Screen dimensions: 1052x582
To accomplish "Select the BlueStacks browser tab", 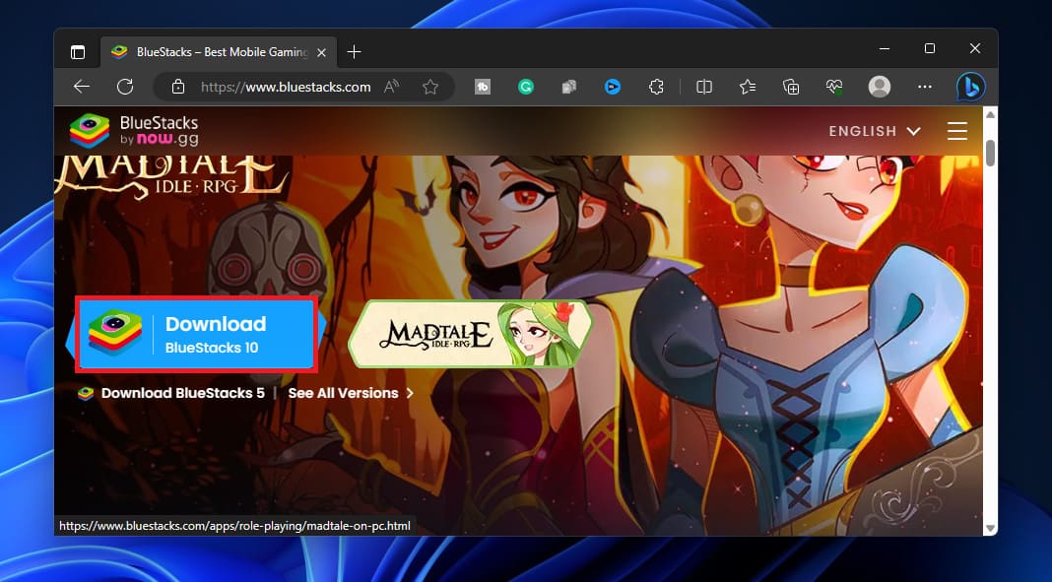I will (219, 51).
